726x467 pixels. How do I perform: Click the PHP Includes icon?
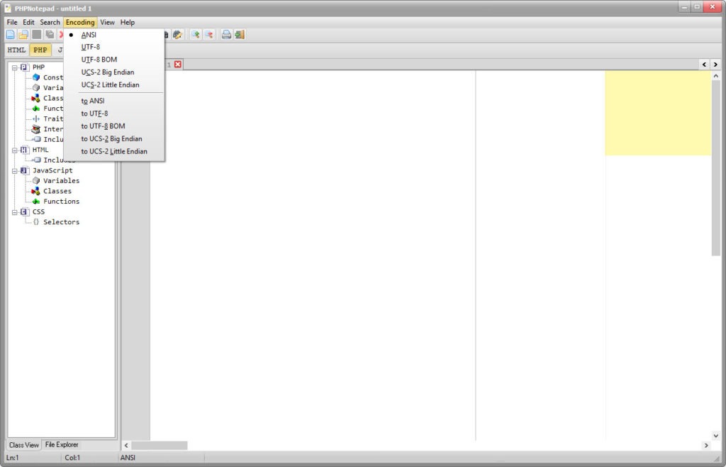tap(36, 139)
